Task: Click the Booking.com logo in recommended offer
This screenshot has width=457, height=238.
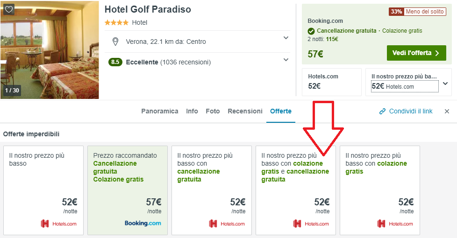Action: point(143,224)
